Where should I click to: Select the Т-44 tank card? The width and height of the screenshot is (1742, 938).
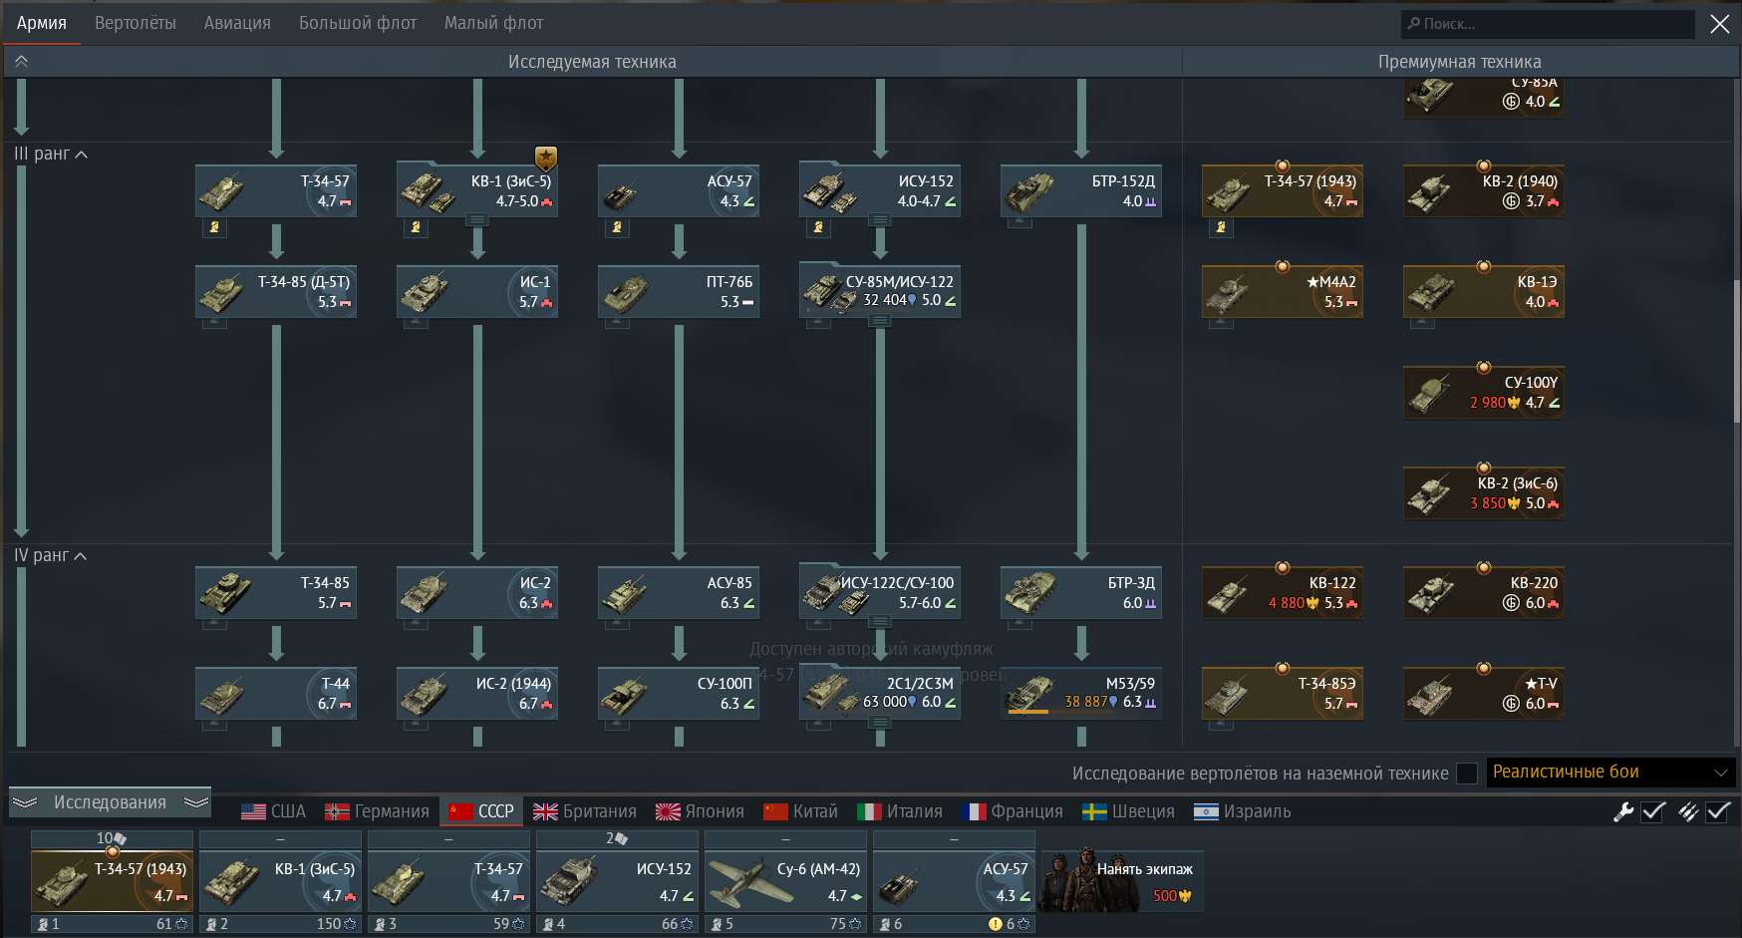tap(276, 693)
